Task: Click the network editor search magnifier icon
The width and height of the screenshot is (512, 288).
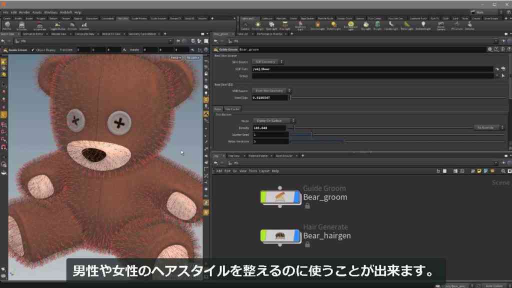Action: point(503,171)
